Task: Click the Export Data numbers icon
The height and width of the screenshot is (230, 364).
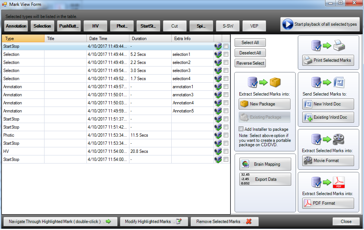Action: (x=245, y=179)
